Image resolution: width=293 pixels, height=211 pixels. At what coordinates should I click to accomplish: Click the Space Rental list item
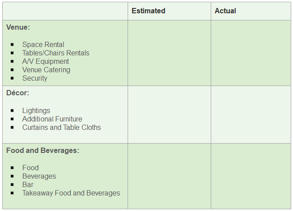(x=43, y=44)
